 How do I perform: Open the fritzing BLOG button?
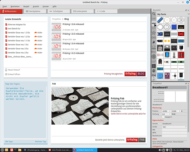point(135,74)
